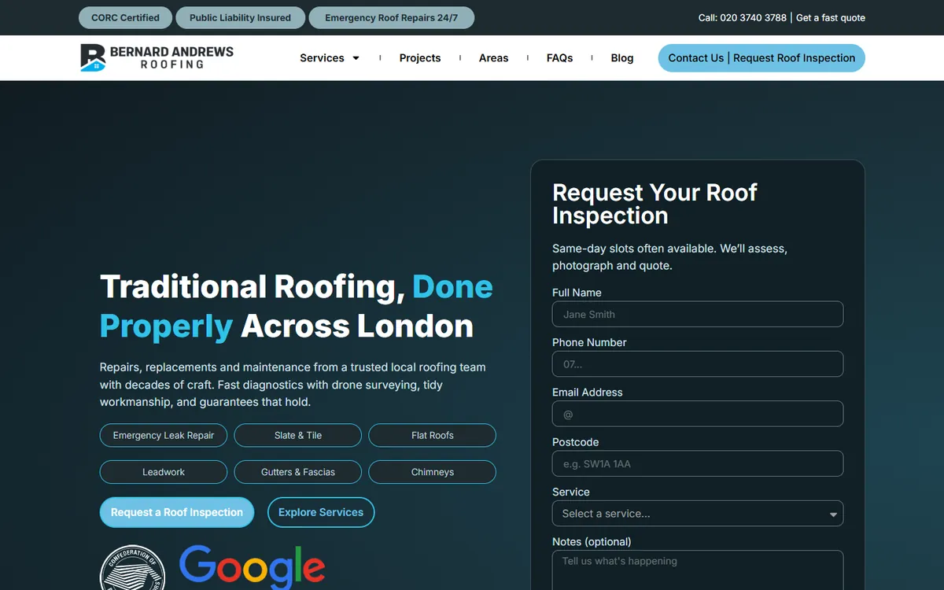Screen dimensions: 944x590
Task: Select the Leadwork pill
Action: (164, 472)
